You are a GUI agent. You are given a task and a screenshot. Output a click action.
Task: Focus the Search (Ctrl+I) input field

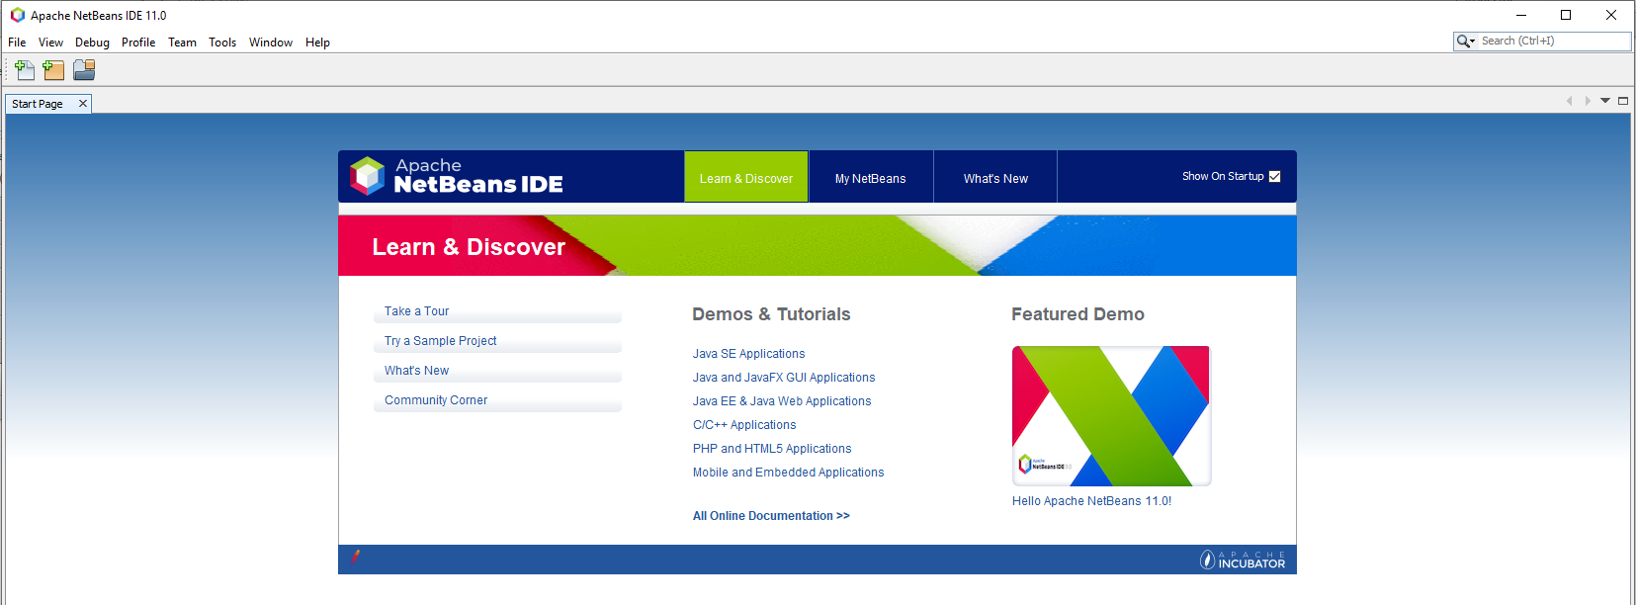coord(1555,41)
